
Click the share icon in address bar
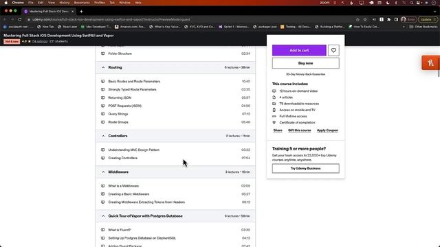click(x=357, y=20)
